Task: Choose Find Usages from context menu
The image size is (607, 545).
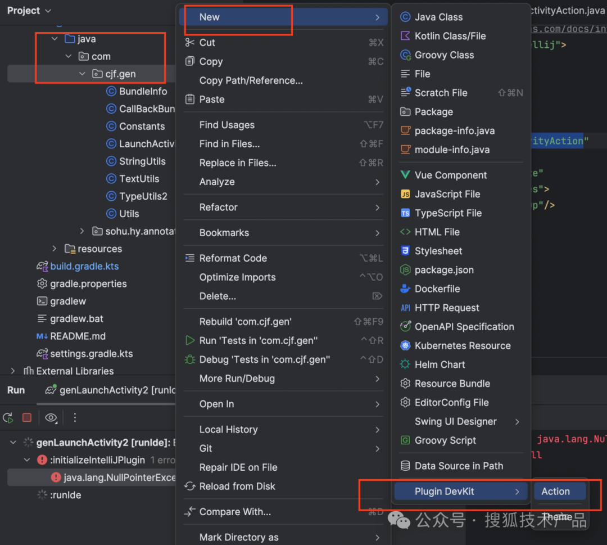Action: click(283, 125)
